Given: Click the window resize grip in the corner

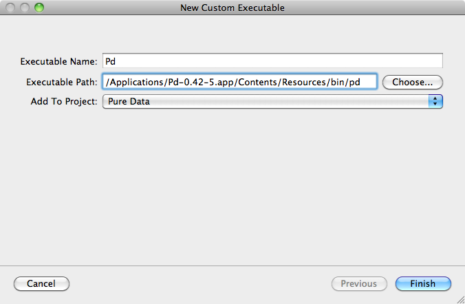Looking at the screenshot, I should [x=460, y=300].
